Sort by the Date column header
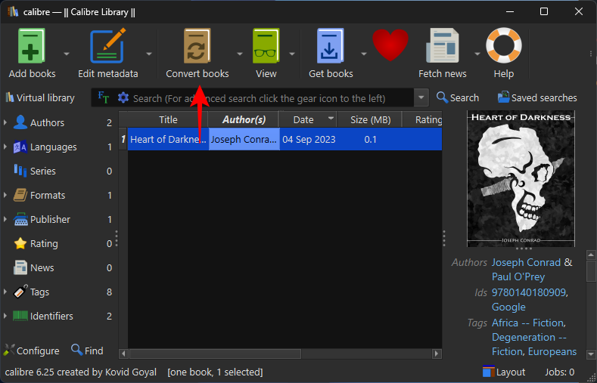597x383 pixels. 308,119
